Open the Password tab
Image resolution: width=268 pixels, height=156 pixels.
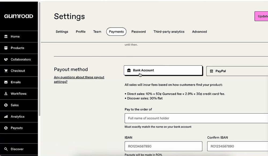tap(139, 32)
